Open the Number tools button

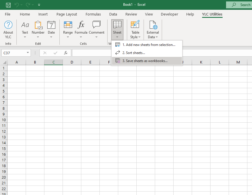click(38, 29)
